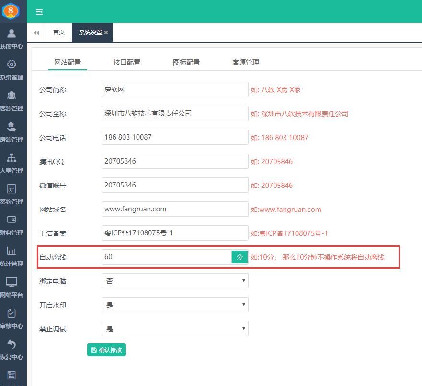Click the 开启水印 label

click(53, 305)
